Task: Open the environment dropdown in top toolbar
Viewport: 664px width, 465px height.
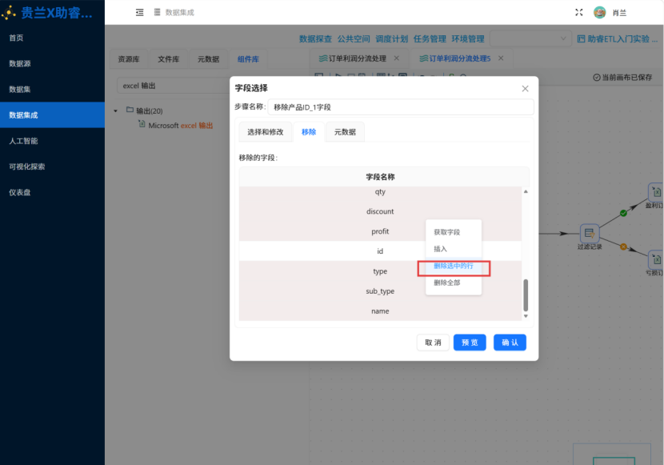Action: tap(530, 38)
